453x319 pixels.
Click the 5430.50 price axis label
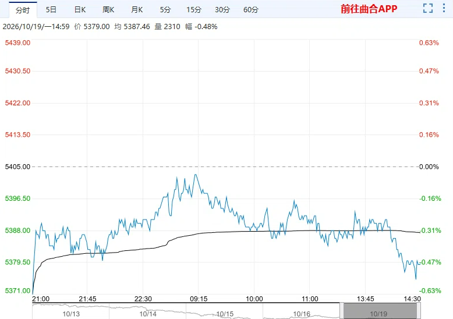tap(17, 71)
